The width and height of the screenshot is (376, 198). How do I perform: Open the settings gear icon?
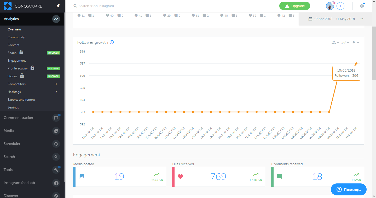click(362, 6)
